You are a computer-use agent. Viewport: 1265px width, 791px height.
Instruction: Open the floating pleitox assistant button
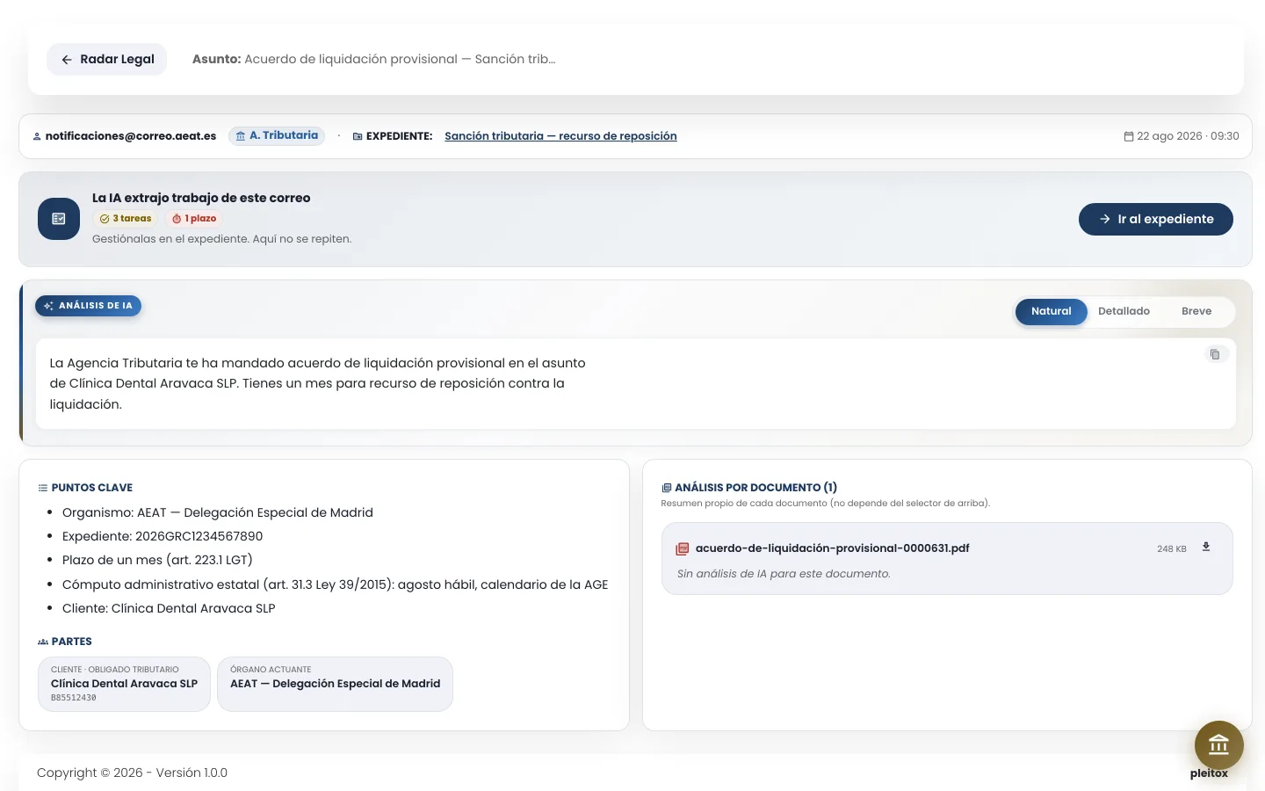[x=1218, y=745]
